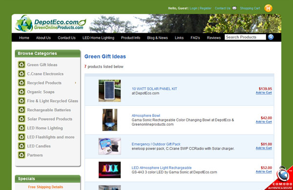Click recycle icon next to Rechargeable Batteries
This screenshot has height=190, width=293.
click(x=21, y=110)
